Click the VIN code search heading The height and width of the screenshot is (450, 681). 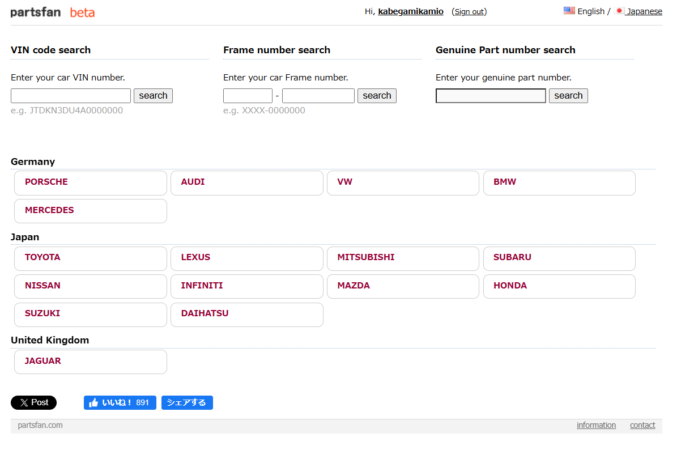(x=50, y=50)
